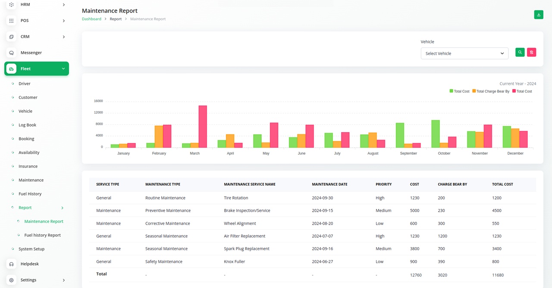Viewport: 552px width, 288px height.
Task: Click the Charge Bear By column header
Action: (452, 184)
